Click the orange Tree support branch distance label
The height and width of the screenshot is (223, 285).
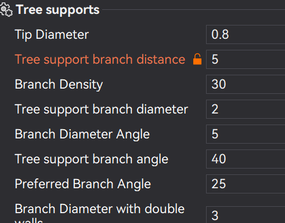coord(100,59)
